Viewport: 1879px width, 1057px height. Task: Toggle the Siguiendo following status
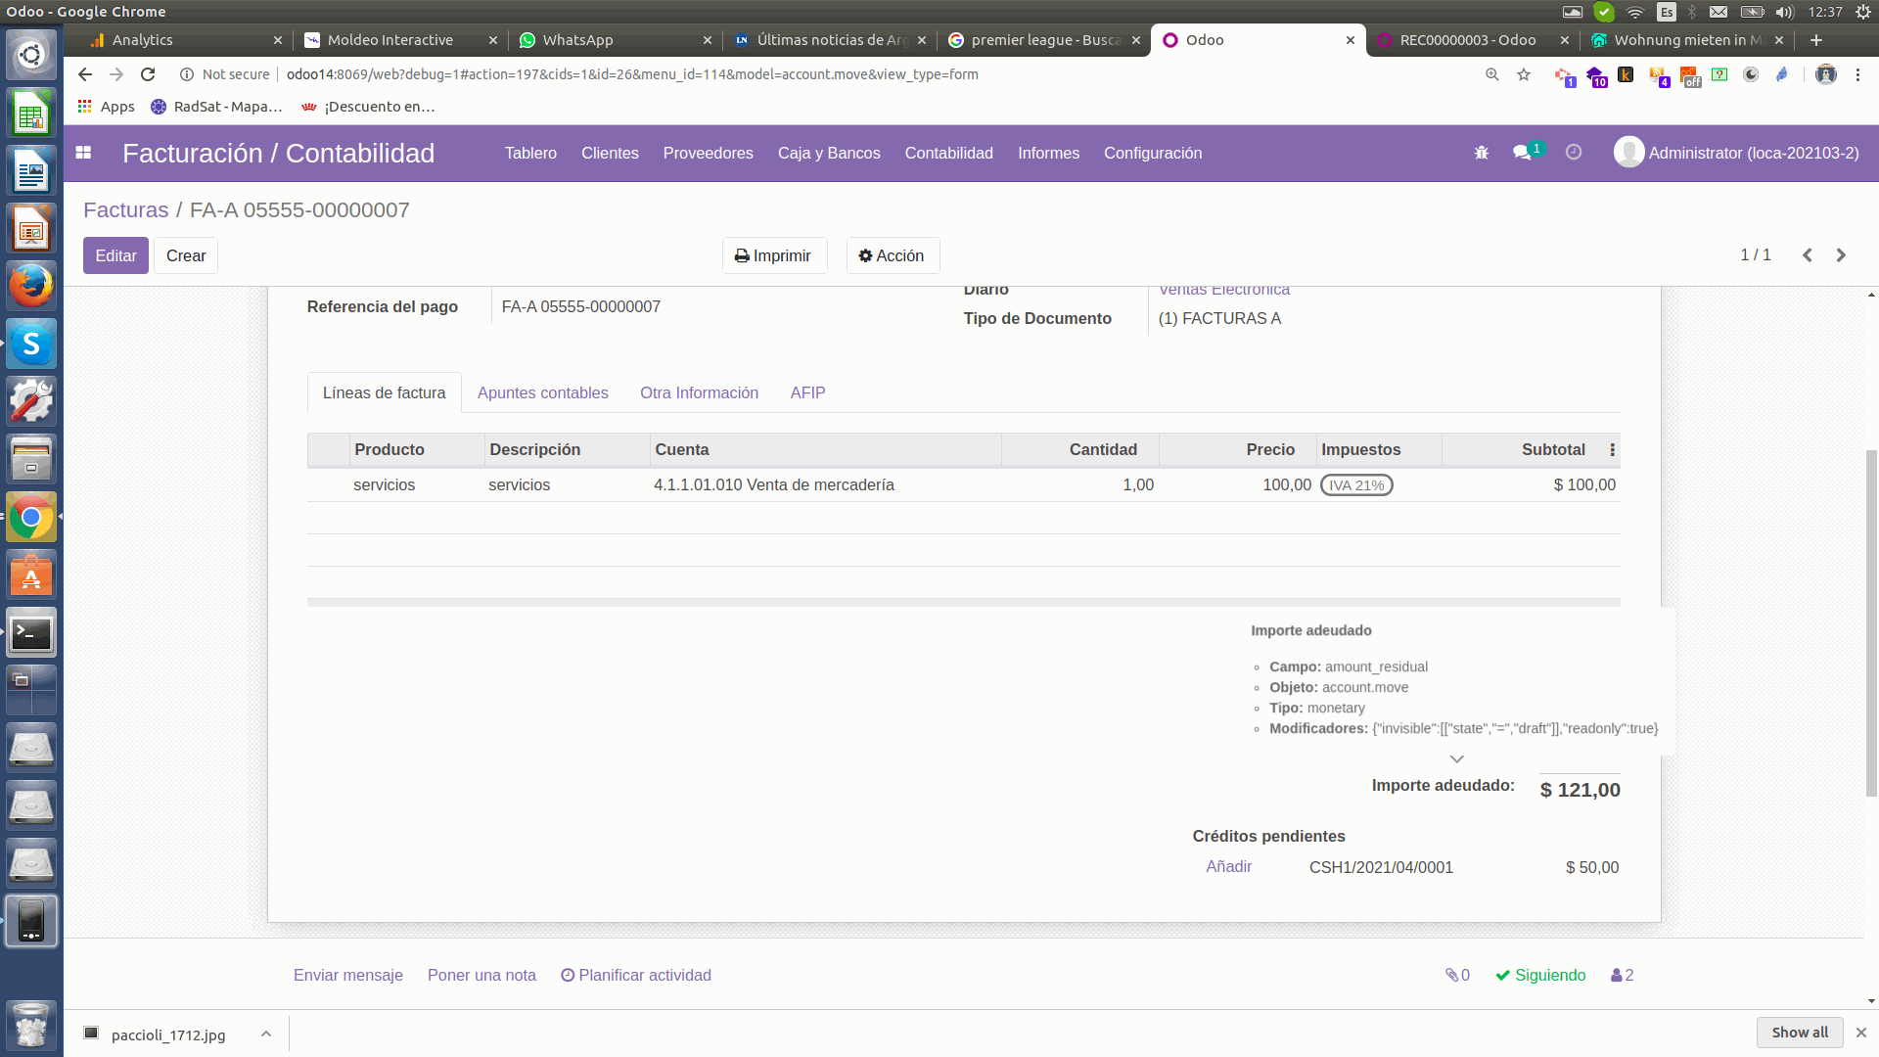coord(1540,975)
